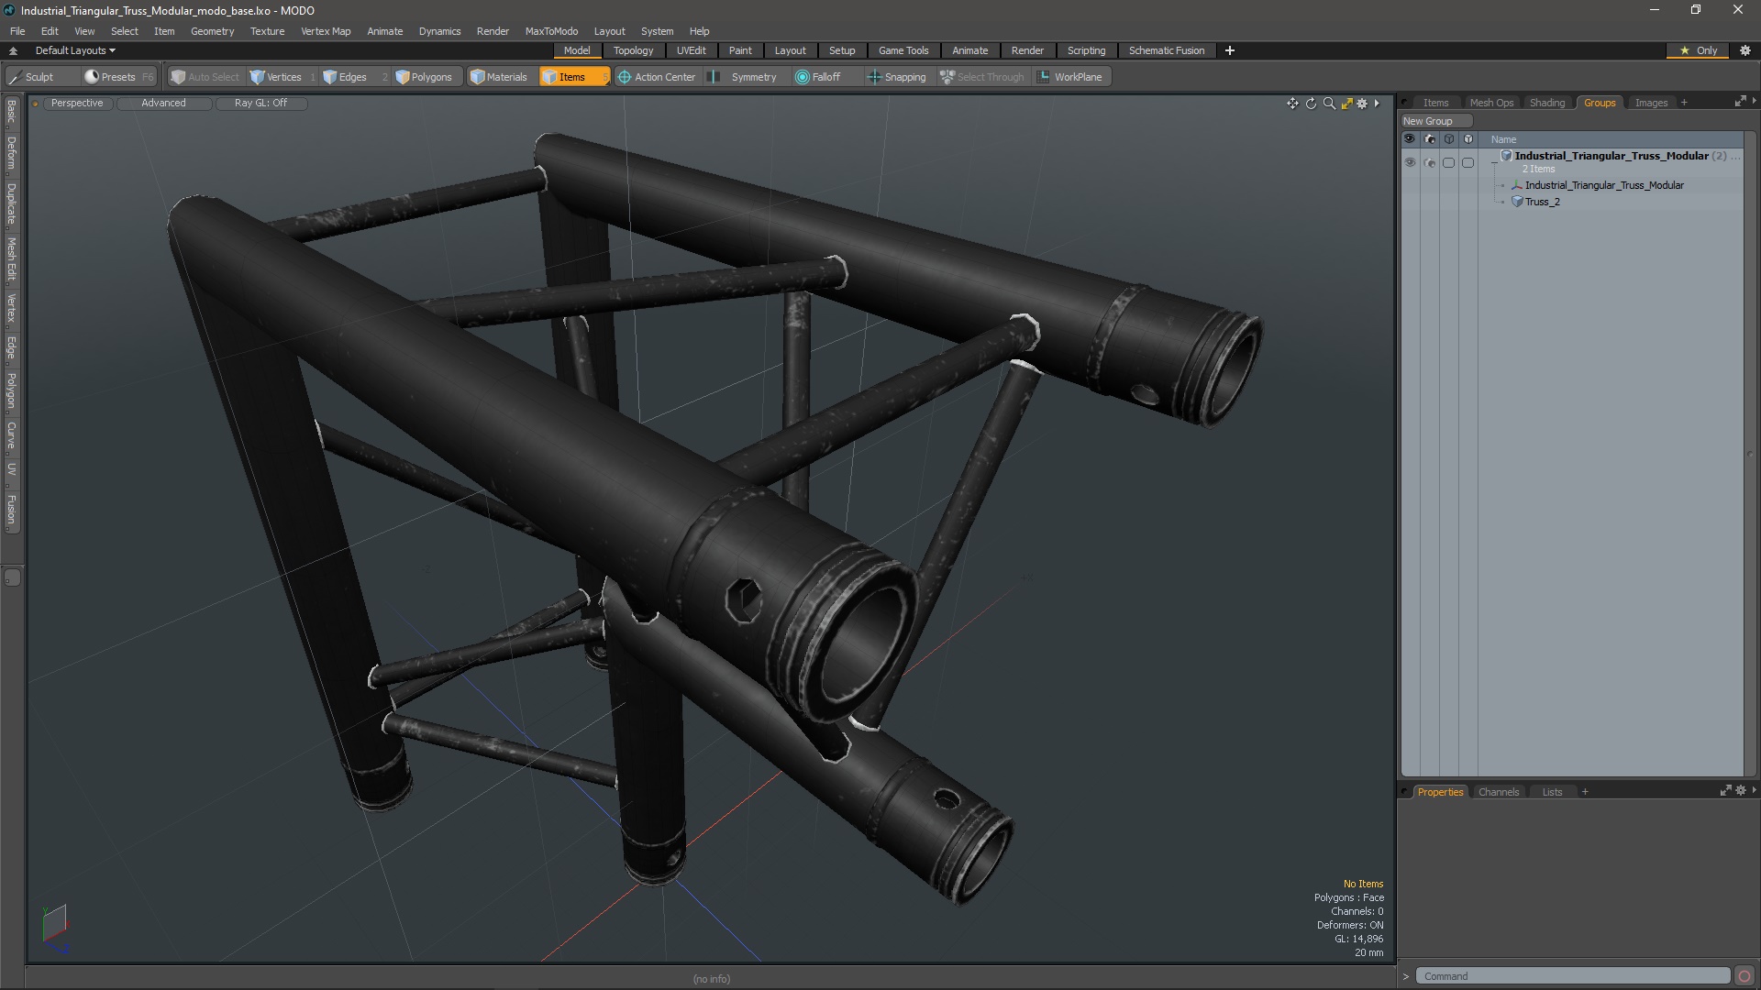Switch to the Paint layout tab
This screenshot has width=1761, height=990.
pos(740,50)
